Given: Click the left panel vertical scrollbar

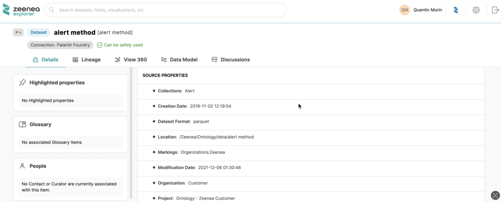Looking at the screenshot, I should (x=131, y=133).
